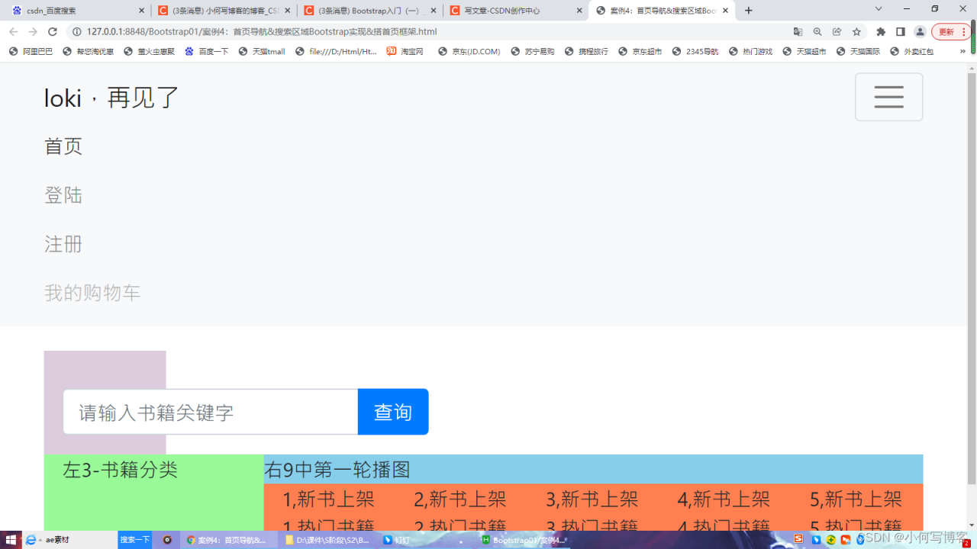
Task: Open the hamburger navbar toggler
Action: (888, 97)
